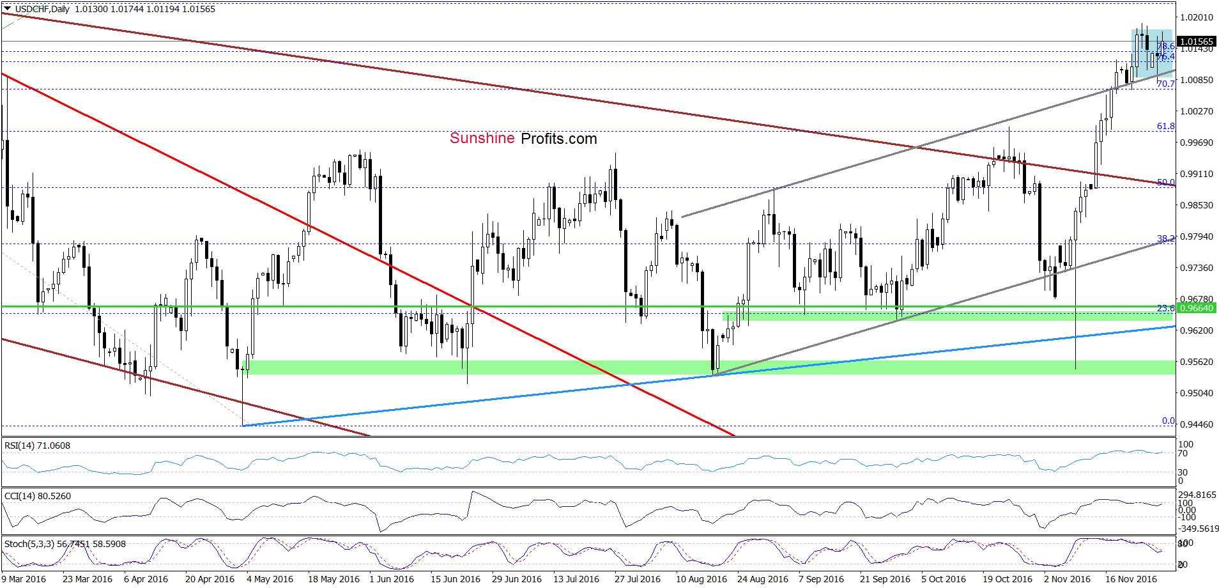Click the 10 Aug 2016 date label
The image size is (1219, 588).
701,579
